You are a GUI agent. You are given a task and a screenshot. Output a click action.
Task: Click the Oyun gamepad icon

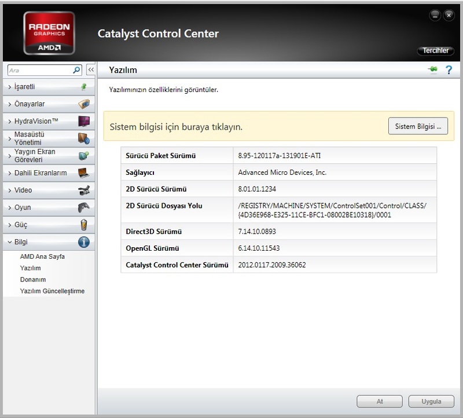[84, 207]
